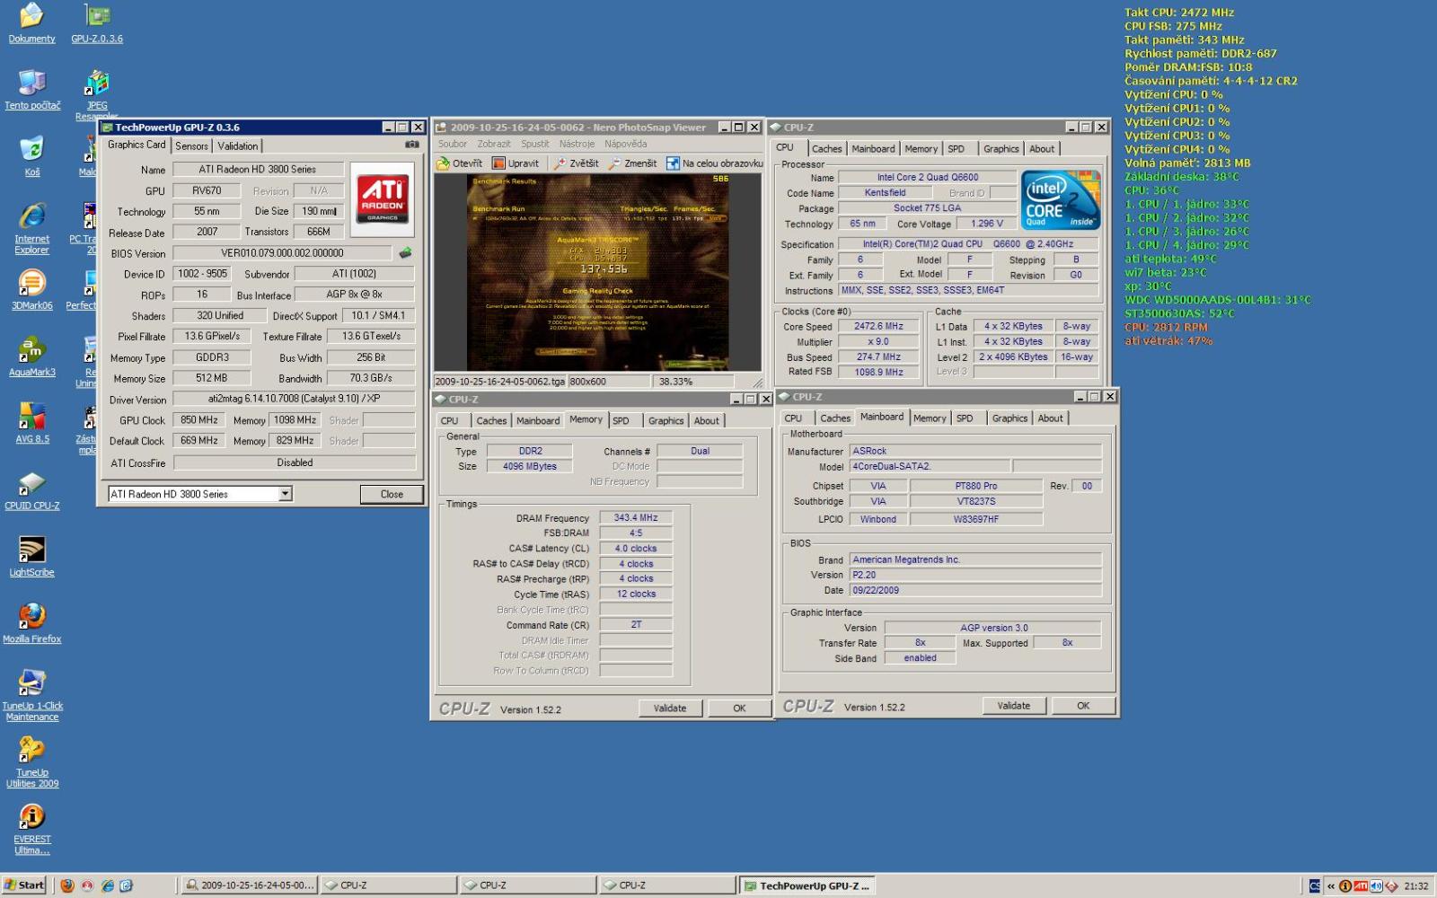Screen dimensions: 1437x898
Task: Open TuneUp 1-Click Maintenance icon
Action: click(x=32, y=695)
